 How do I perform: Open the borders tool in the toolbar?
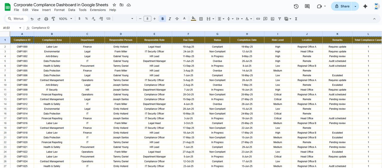(201, 19)
